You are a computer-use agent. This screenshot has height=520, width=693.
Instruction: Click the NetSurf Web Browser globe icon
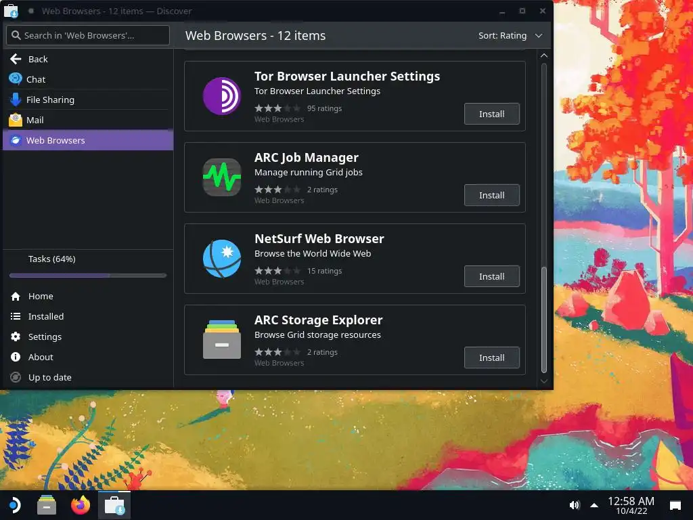point(222,259)
